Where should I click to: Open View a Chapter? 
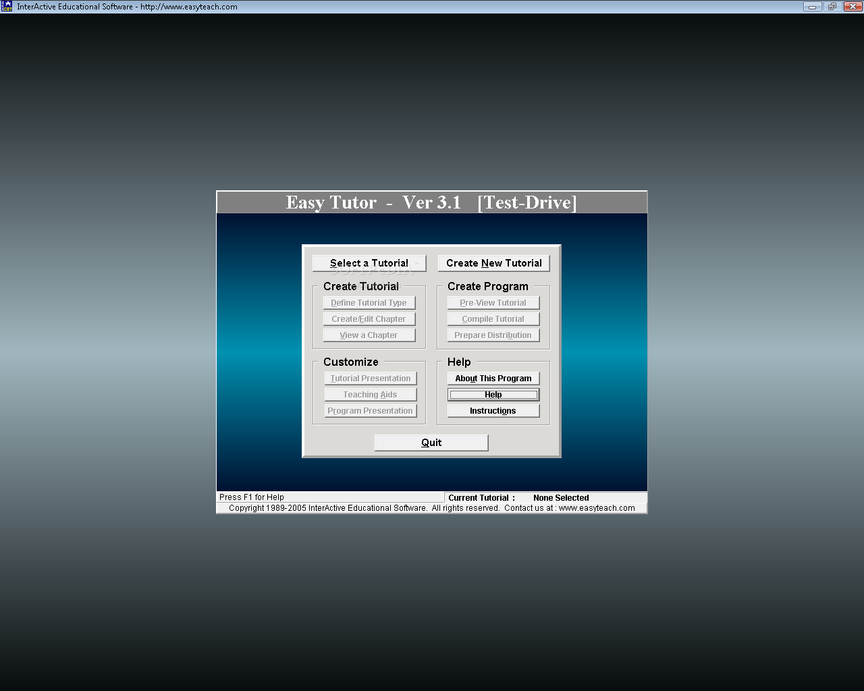pos(369,335)
